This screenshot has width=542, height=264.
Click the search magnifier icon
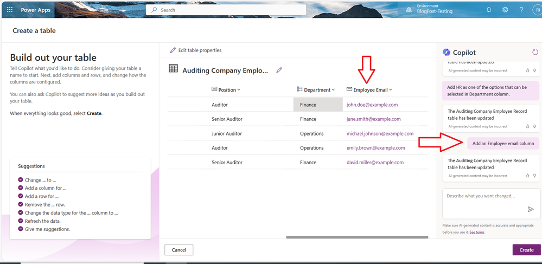155,10
